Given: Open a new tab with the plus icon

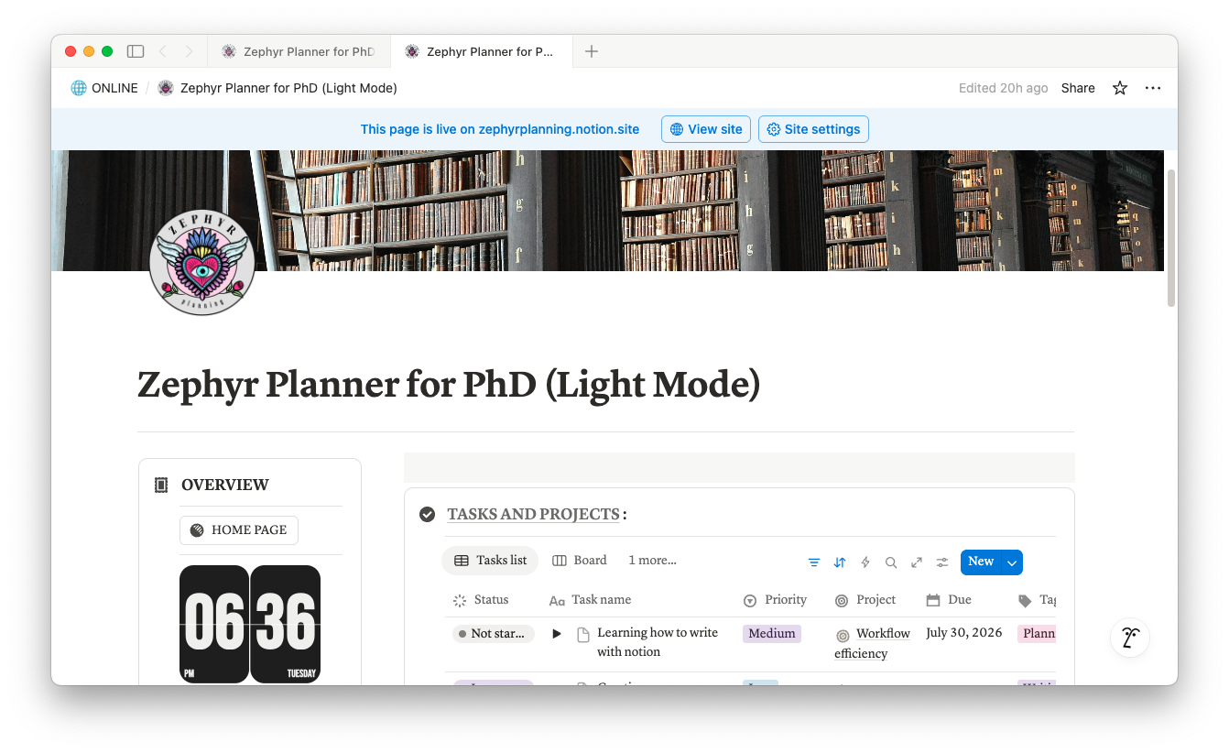Looking at the screenshot, I should [x=592, y=51].
